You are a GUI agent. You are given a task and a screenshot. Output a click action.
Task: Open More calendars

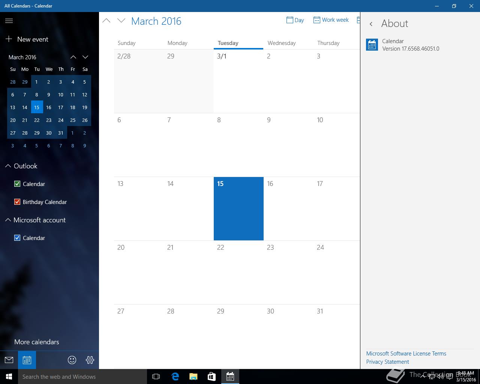[x=37, y=342]
